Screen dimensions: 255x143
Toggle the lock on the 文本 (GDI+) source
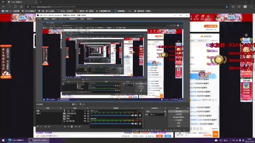(x=88, y=111)
